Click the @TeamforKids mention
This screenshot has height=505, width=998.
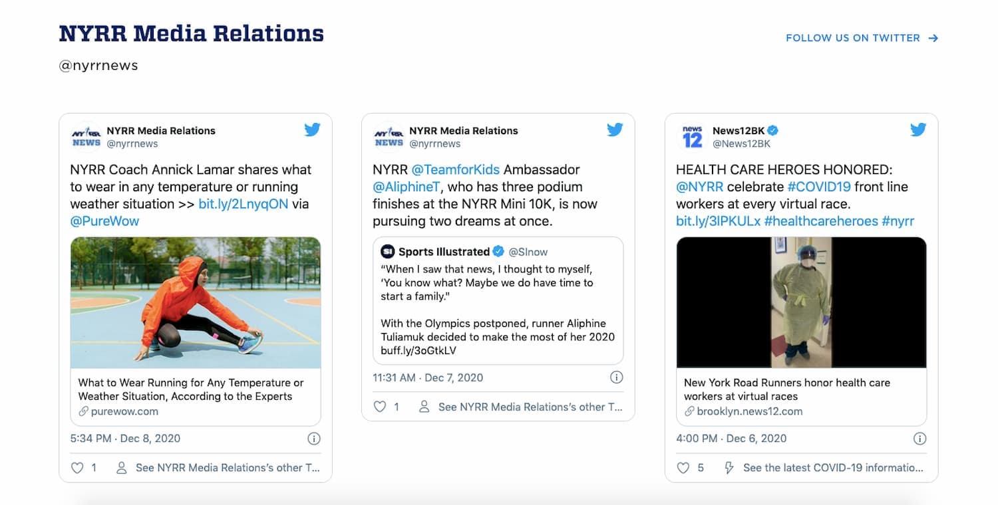(456, 169)
